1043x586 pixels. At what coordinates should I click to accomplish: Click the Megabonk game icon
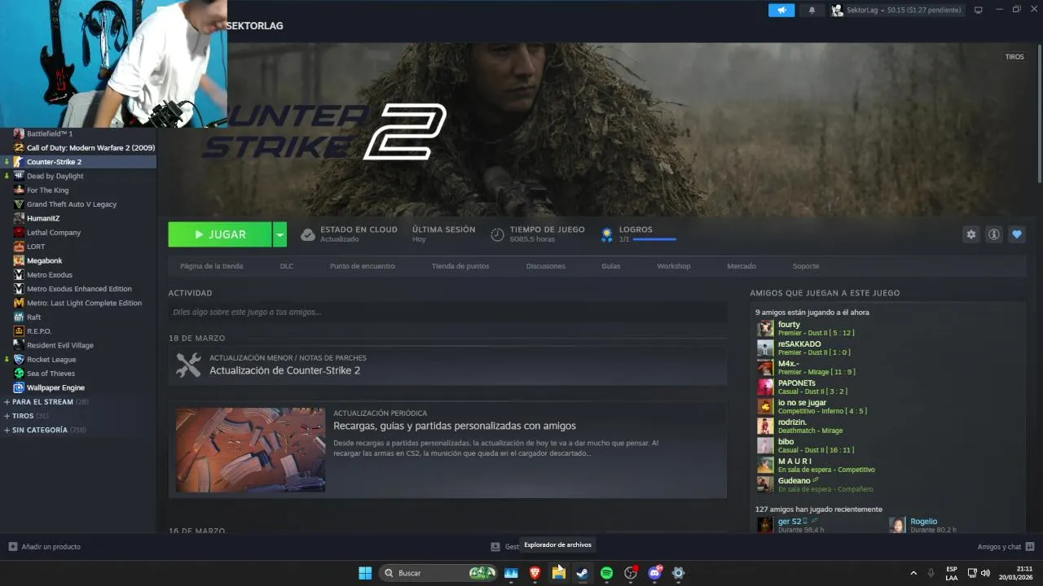(x=19, y=260)
